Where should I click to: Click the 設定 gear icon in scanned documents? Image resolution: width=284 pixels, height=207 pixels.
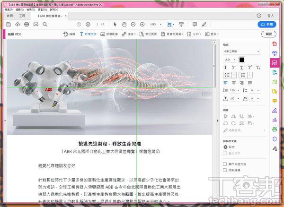225,147
